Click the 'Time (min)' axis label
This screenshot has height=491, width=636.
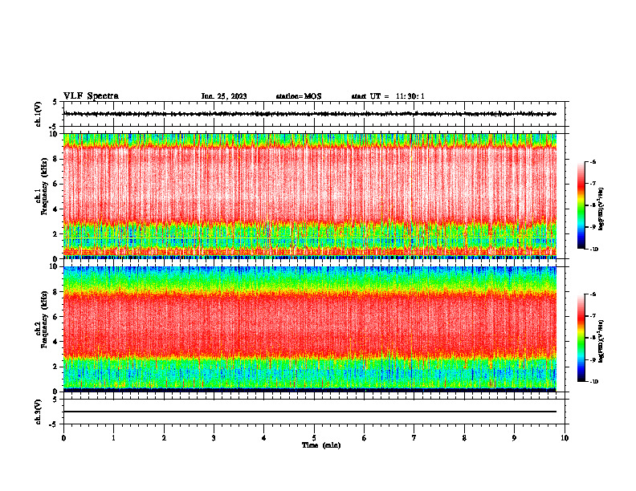pos(321,445)
